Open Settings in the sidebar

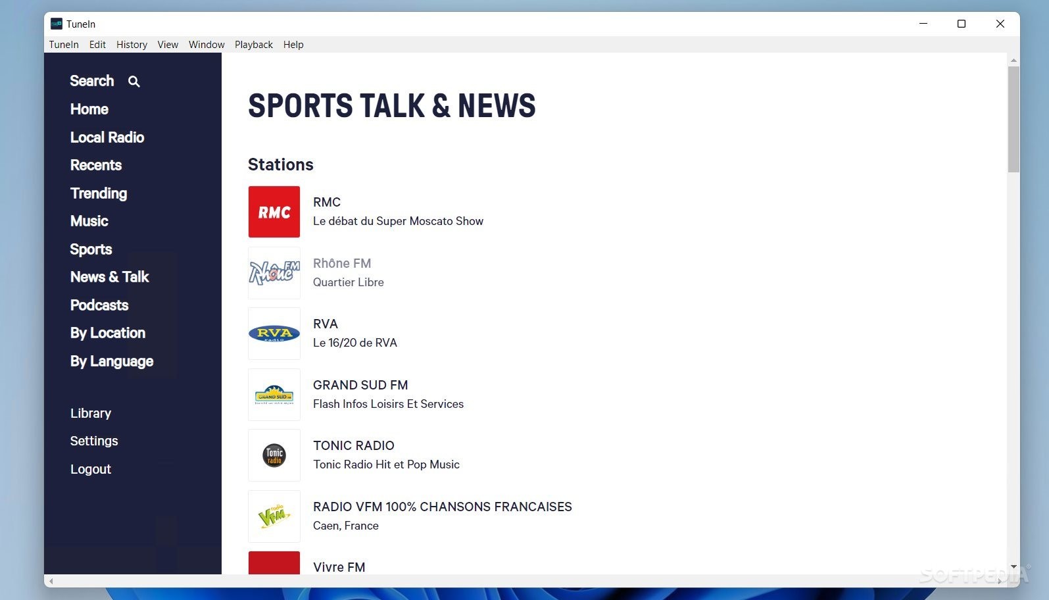tap(94, 441)
